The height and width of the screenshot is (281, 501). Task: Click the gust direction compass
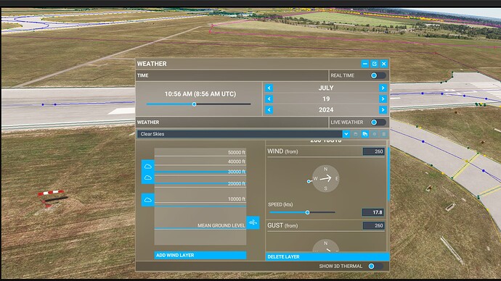(x=325, y=246)
